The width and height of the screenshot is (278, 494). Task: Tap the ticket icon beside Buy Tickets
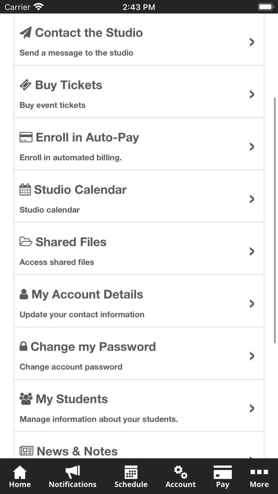(x=25, y=85)
